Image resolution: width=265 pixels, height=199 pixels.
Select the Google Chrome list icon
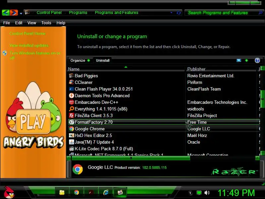pos(72,129)
